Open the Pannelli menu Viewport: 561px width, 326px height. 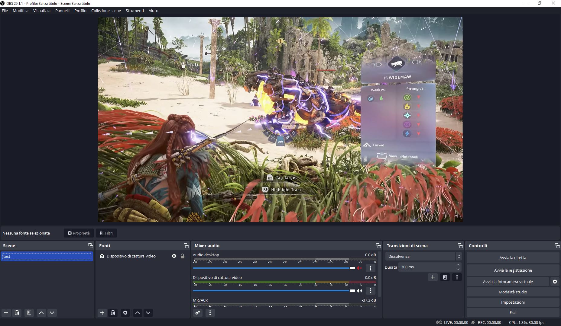click(62, 11)
